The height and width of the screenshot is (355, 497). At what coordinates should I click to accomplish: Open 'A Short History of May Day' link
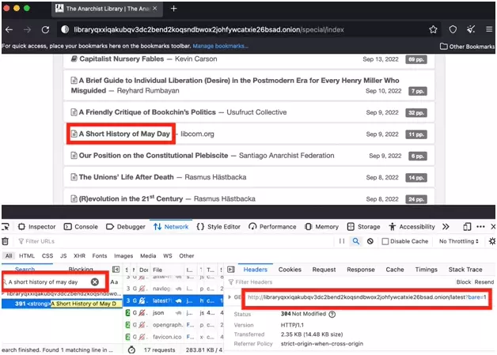tap(123, 134)
